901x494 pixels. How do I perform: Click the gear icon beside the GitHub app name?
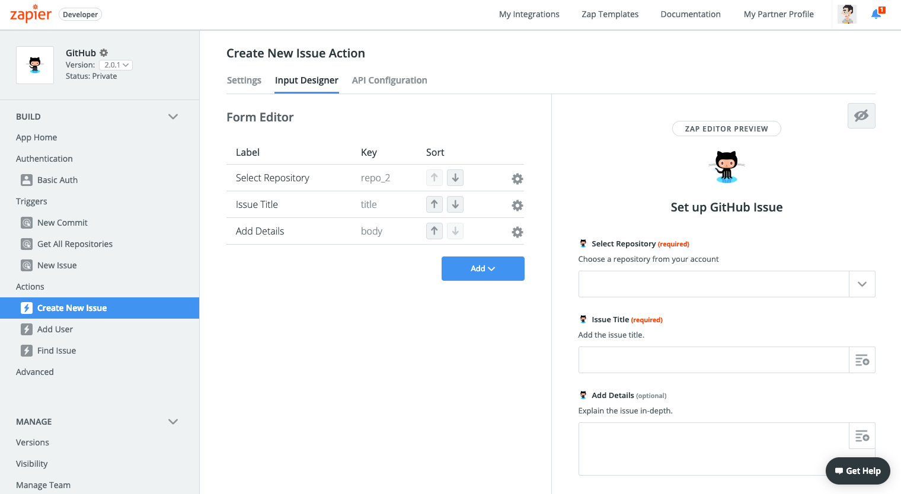coord(104,52)
